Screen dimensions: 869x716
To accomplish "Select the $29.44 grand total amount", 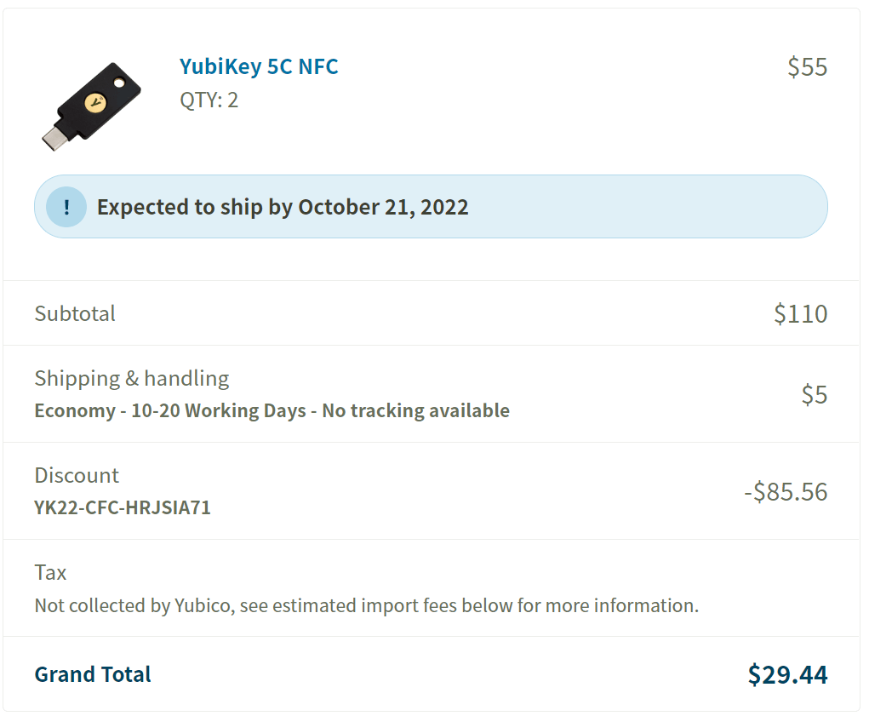I will [x=787, y=674].
